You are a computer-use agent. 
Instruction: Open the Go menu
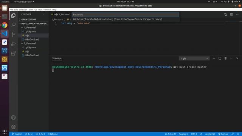[x=36, y=9]
